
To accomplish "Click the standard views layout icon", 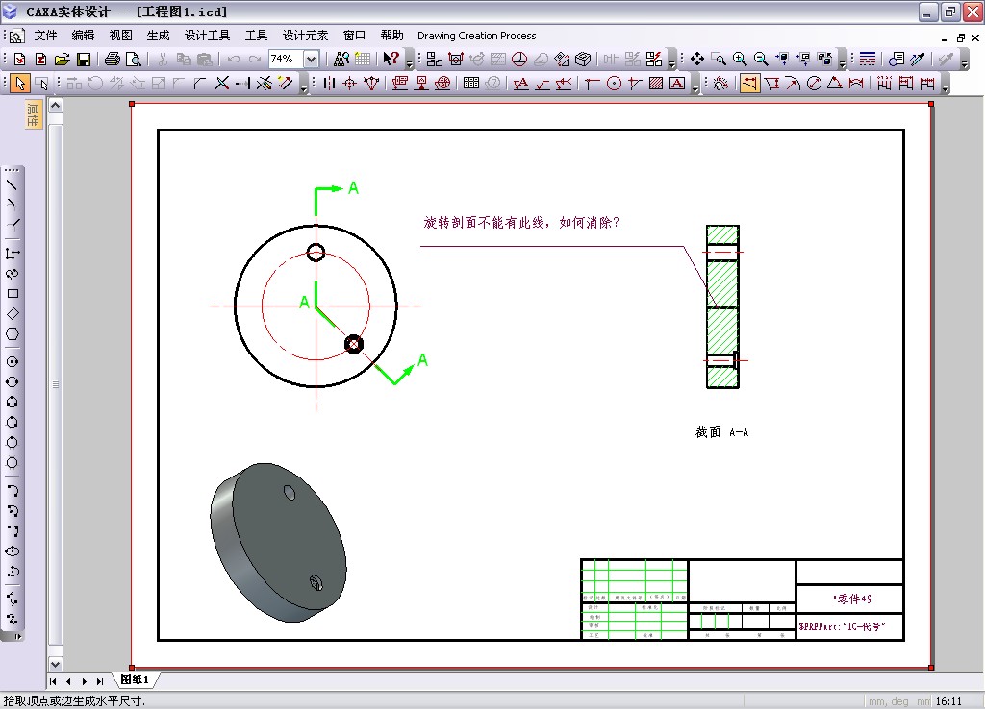I will pyautogui.click(x=434, y=59).
